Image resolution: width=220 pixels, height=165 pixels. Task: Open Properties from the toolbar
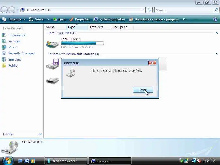coord(79,19)
